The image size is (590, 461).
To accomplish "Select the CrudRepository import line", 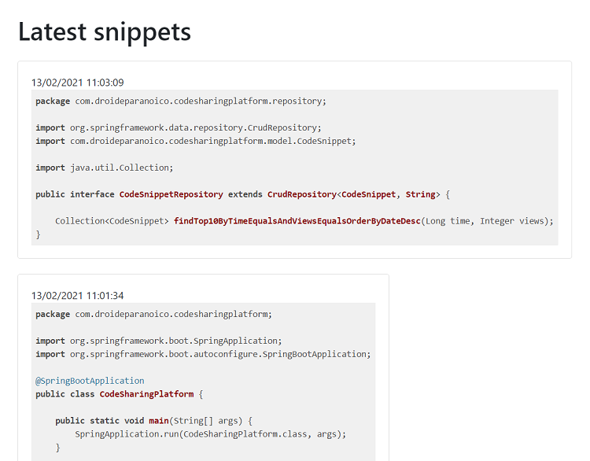I will click(179, 127).
